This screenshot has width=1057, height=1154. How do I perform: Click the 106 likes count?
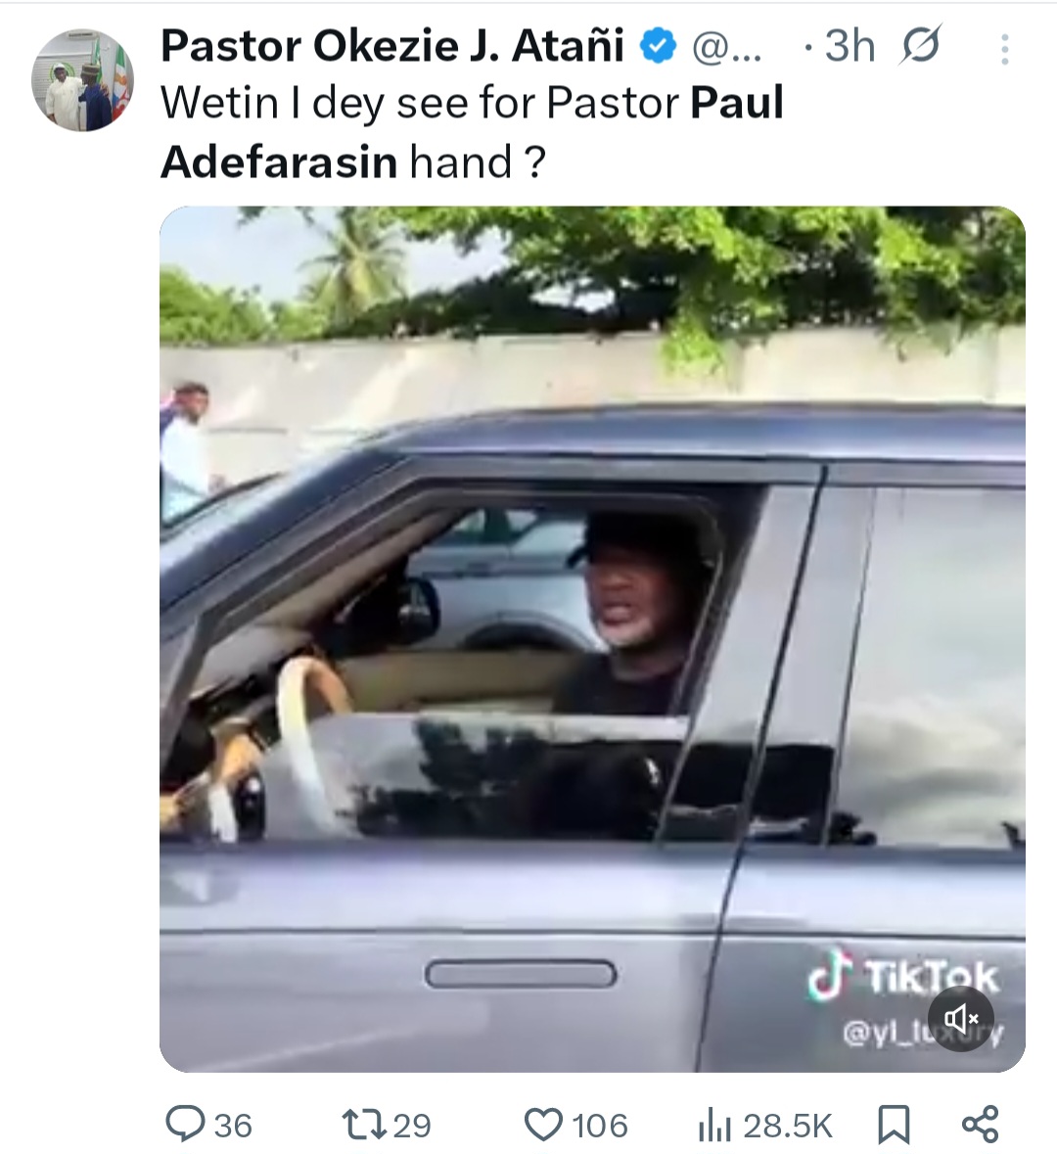click(x=599, y=1125)
